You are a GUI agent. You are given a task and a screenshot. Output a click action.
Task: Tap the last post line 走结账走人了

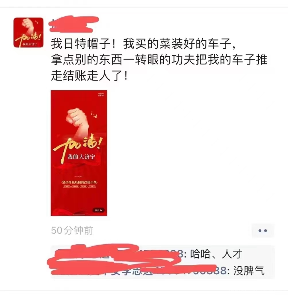tap(89, 76)
